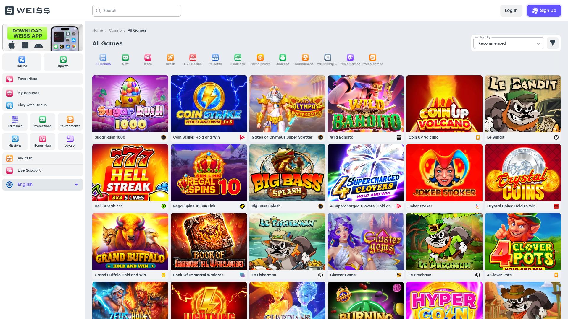Select the WEISS Originals category icon
This screenshot has height=319, width=568.
coord(328,57)
